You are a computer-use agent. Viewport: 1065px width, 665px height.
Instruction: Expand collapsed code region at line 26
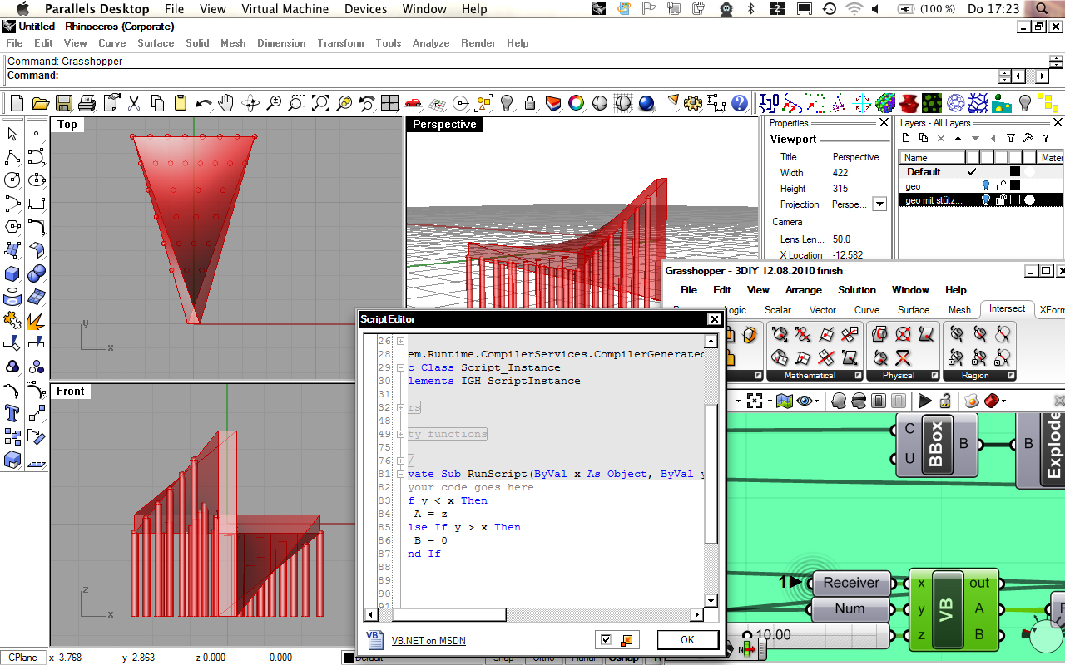click(400, 341)
